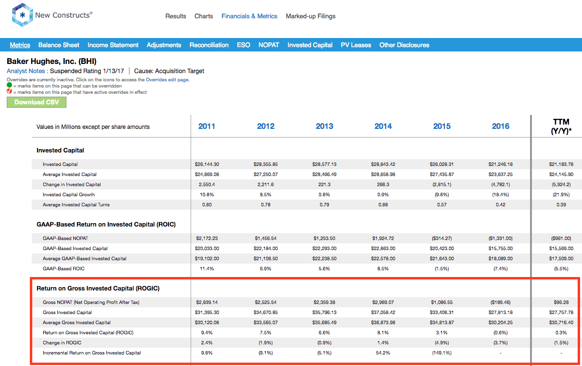Click the GAAP-Based ROIC section heading
This screenshot has width=582, height=366.
click(106, 225)
